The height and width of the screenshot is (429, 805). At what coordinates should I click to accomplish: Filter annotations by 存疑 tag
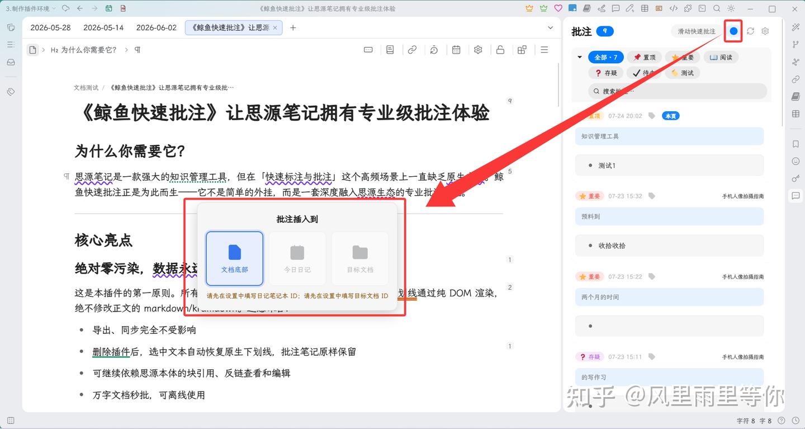coord(606,73)
